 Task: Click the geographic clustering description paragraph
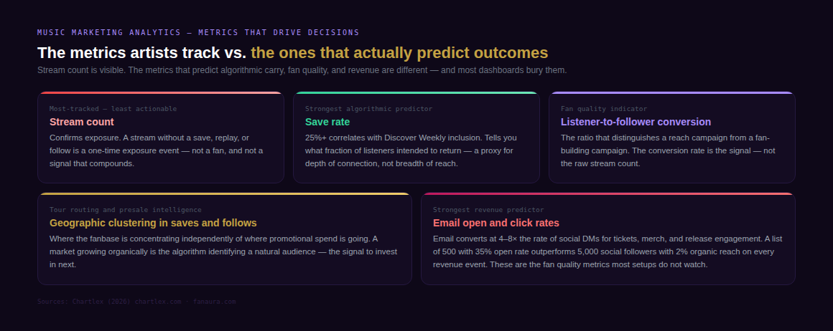point(223,251)
